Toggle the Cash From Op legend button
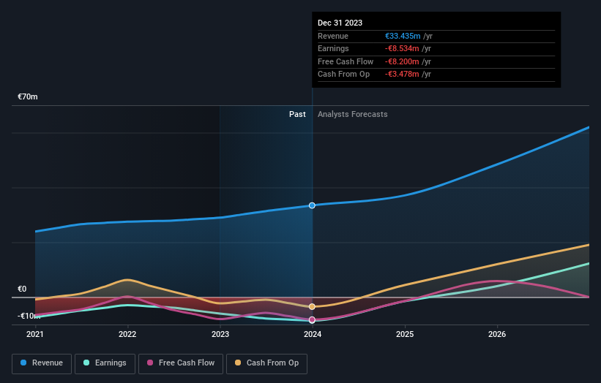601x383 pixels. 266,363
